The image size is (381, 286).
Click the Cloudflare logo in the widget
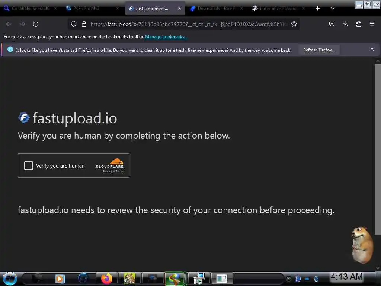[110, 163]
